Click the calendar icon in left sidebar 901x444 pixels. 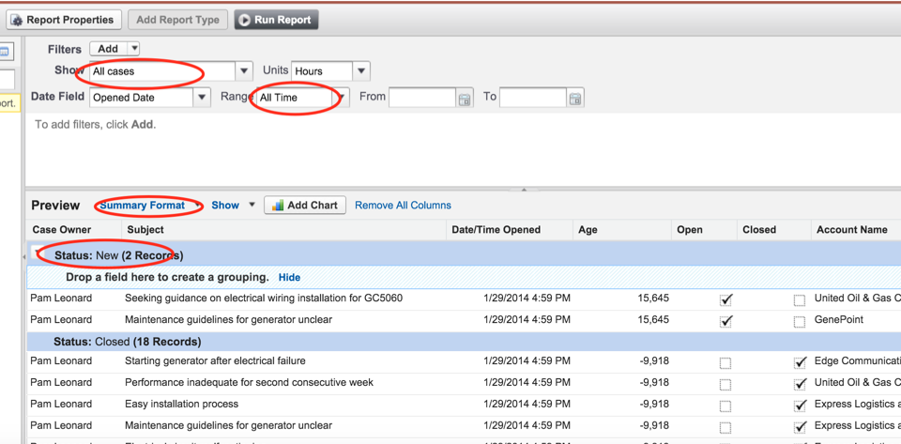(5, 53)
